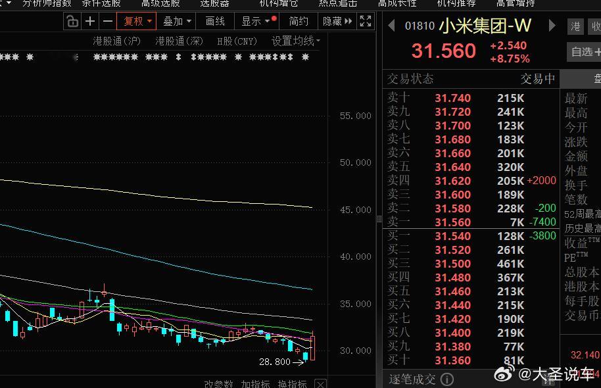
Task: Open the 显示 display dropdown
Action: (x=257, y=21)
